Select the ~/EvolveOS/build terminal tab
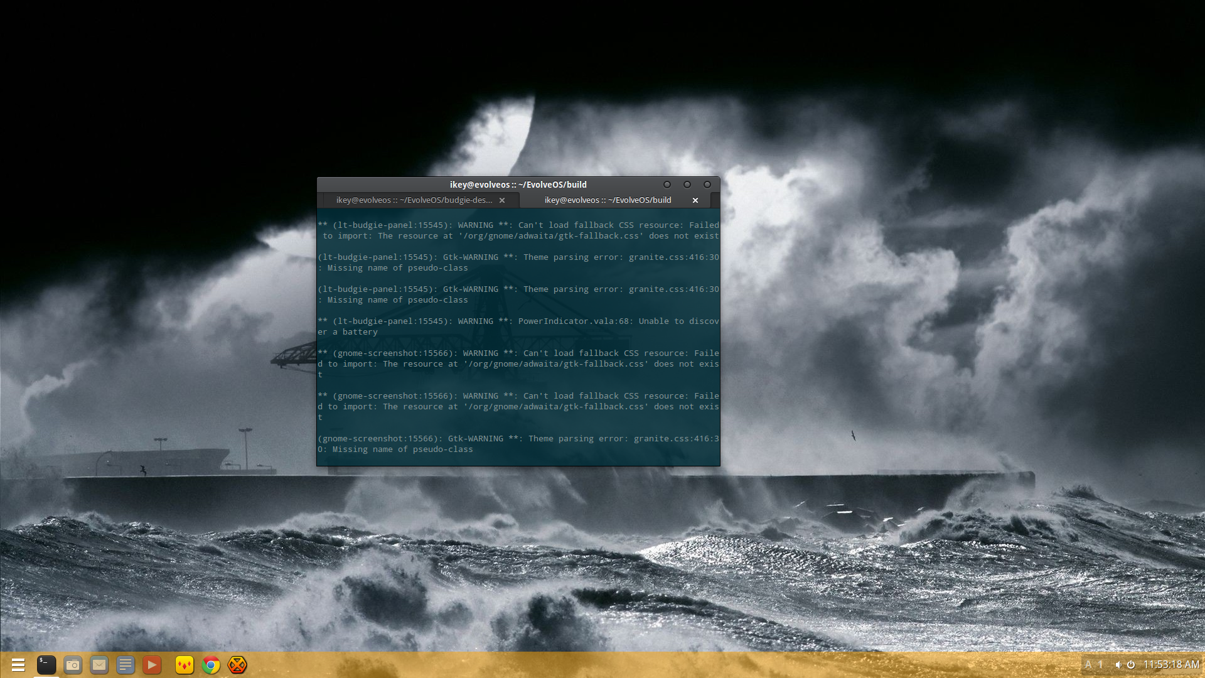Viewport: 1205px width, 678px height. point(608,200)
